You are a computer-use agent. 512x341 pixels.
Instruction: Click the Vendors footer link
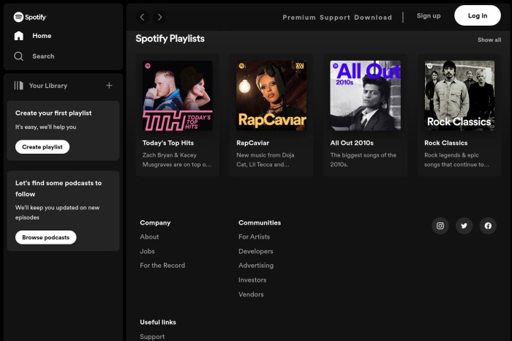(x=251, y=294)
